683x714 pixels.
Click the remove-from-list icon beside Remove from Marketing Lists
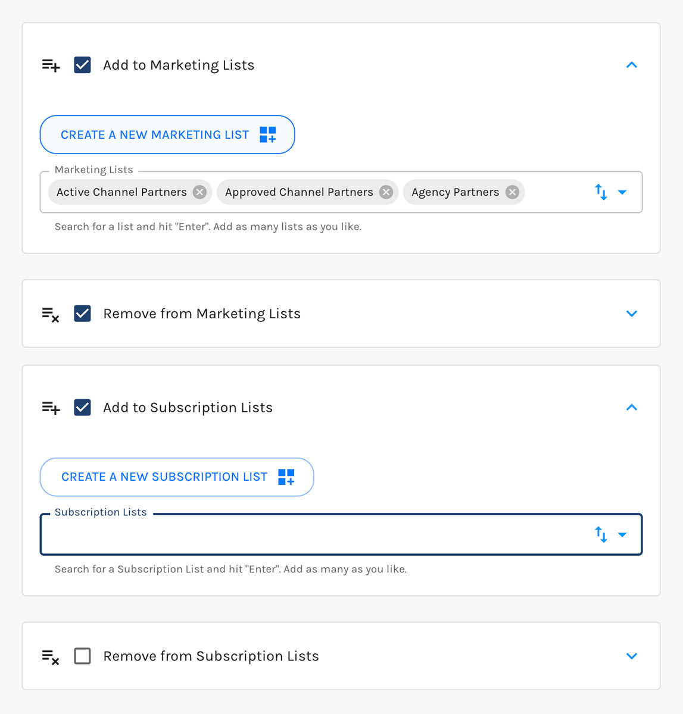click(51, 314)
